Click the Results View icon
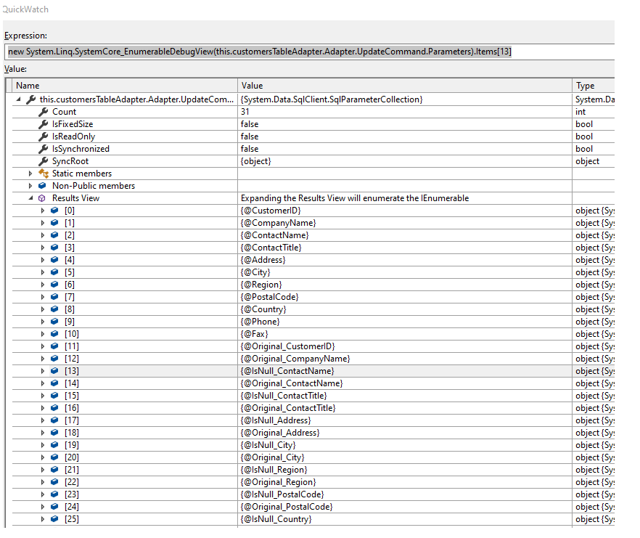Viewport: 640px width, 538px height. 41,198
